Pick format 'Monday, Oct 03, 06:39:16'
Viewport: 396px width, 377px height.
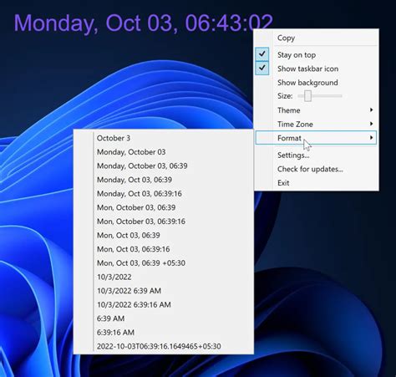[x=164, y=194]
